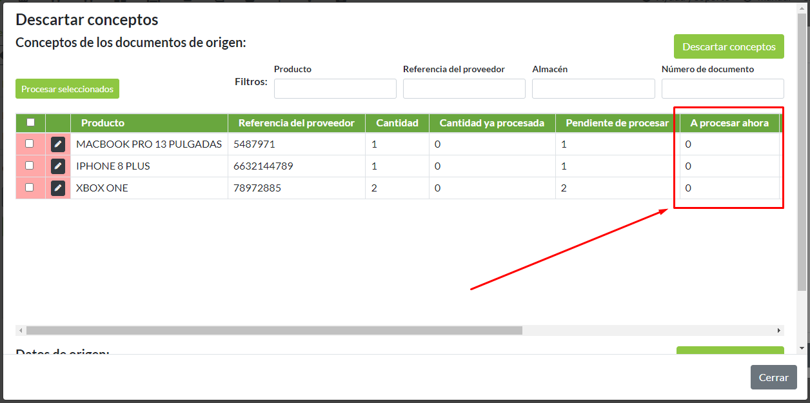This screenshot has height=403, width=810.
Task: Click pencil icon for IPHONE 8 PLUS
Action: point(58,166)
